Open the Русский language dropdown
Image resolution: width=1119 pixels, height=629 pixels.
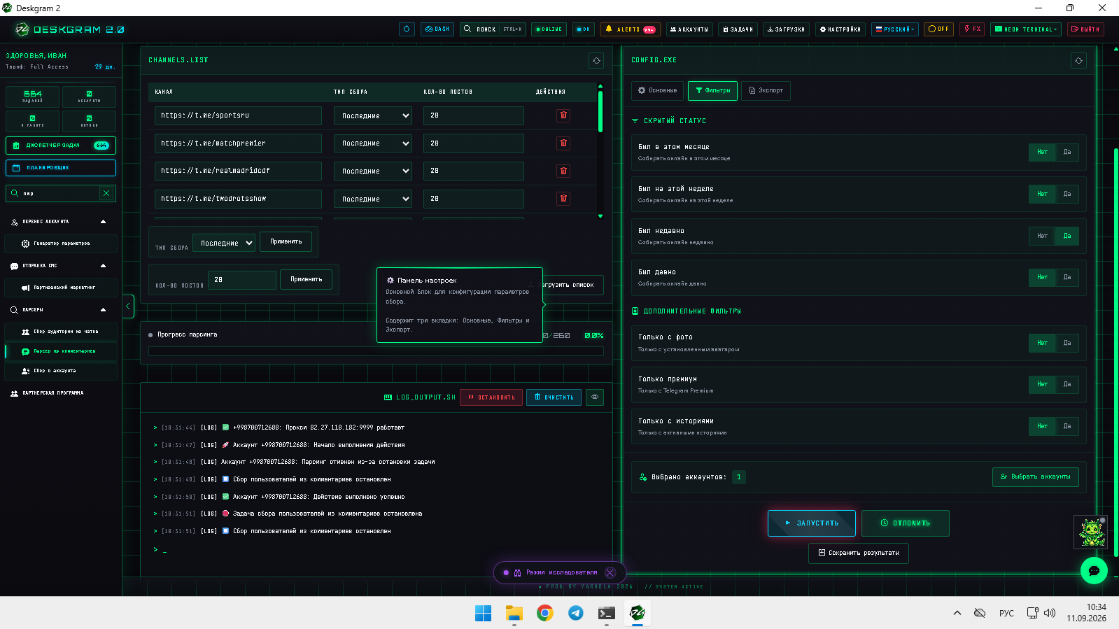pos(895,29)
